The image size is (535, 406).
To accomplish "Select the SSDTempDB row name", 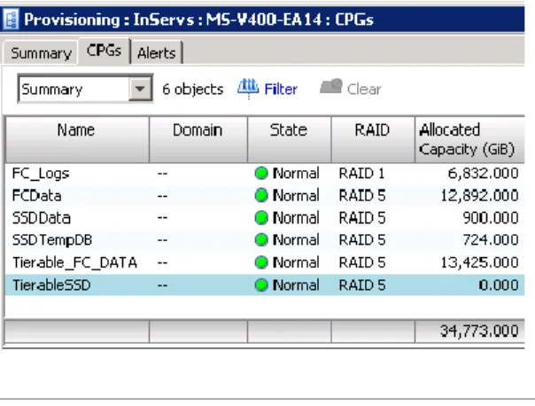I will point(52,240).
